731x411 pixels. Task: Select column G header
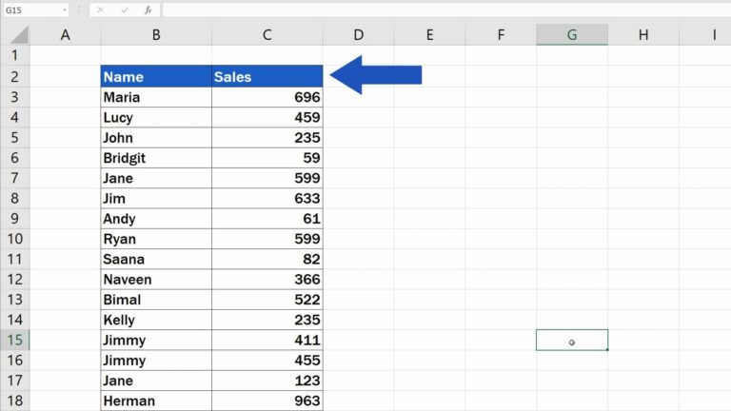(572, 35)
